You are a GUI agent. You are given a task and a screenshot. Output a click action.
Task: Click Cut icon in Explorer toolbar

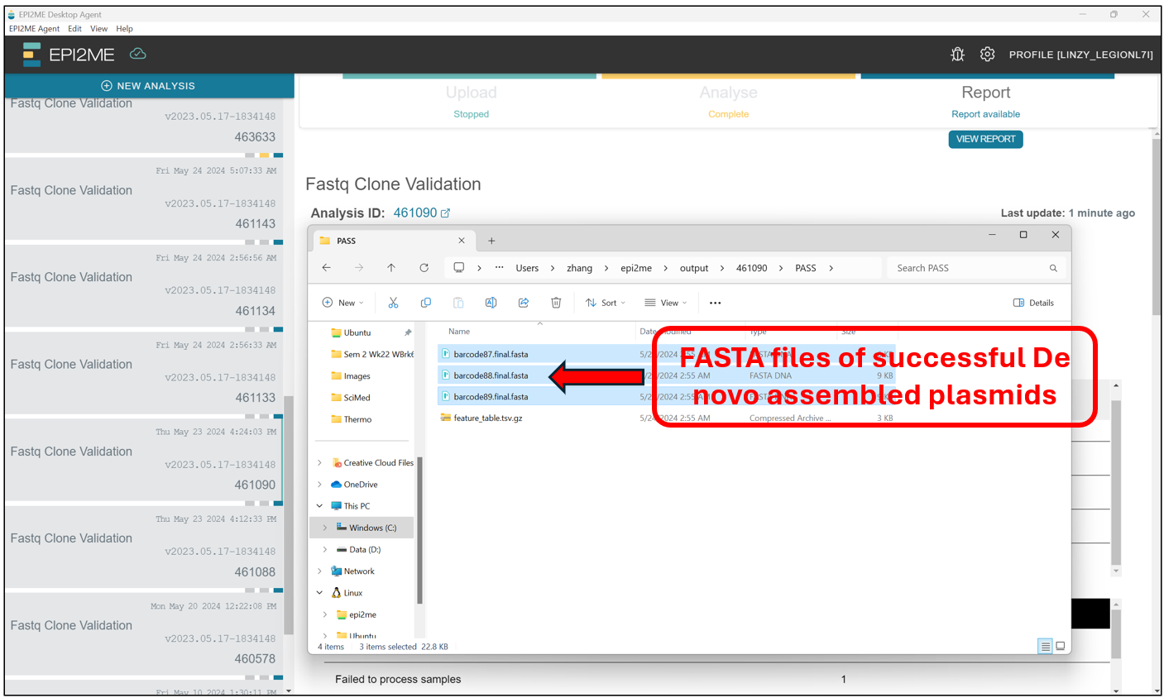point(393,303)
